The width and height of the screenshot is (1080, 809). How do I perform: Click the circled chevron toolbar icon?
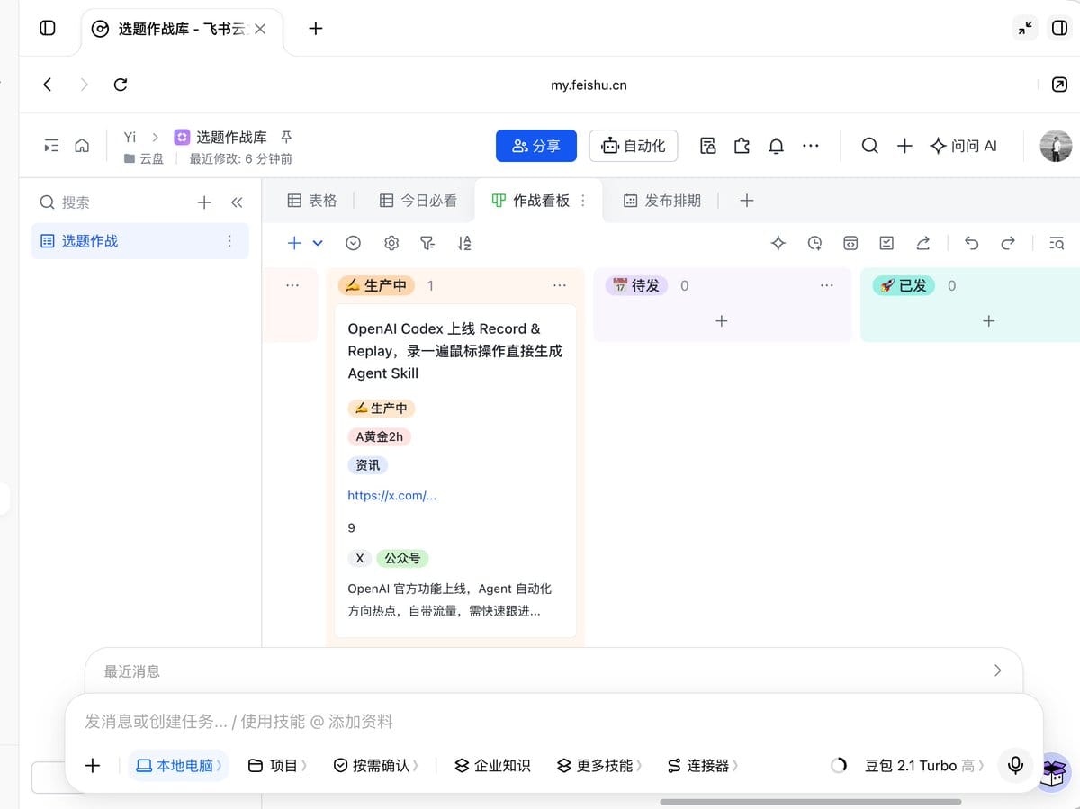coord(354,243)
